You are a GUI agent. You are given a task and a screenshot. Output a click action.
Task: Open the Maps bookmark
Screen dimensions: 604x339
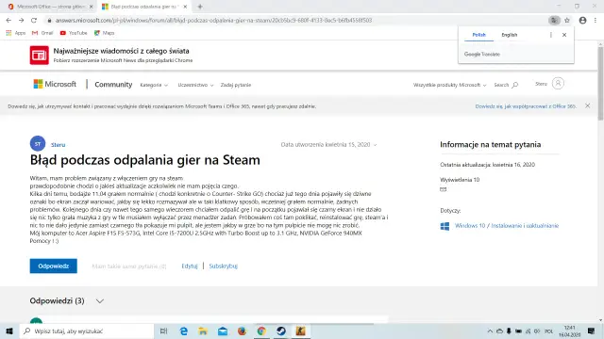tap(105, 33)
